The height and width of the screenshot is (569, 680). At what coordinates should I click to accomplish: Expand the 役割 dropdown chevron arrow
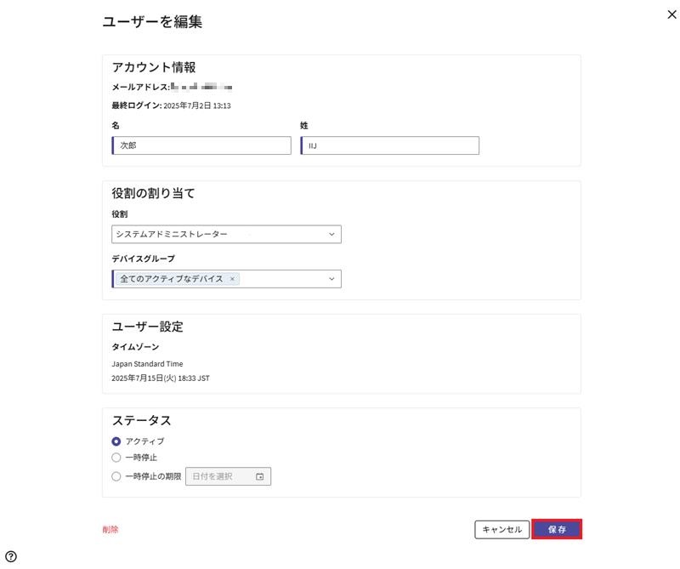coord(331,234)
